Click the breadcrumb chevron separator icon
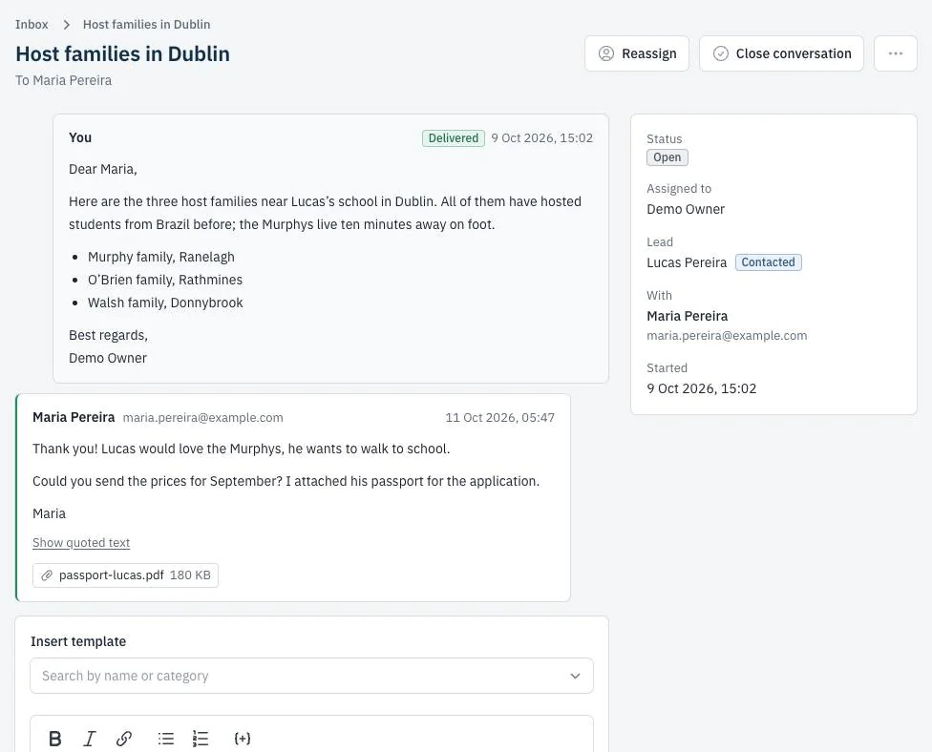This screenshot has width=932, height=752. [67, 25]
